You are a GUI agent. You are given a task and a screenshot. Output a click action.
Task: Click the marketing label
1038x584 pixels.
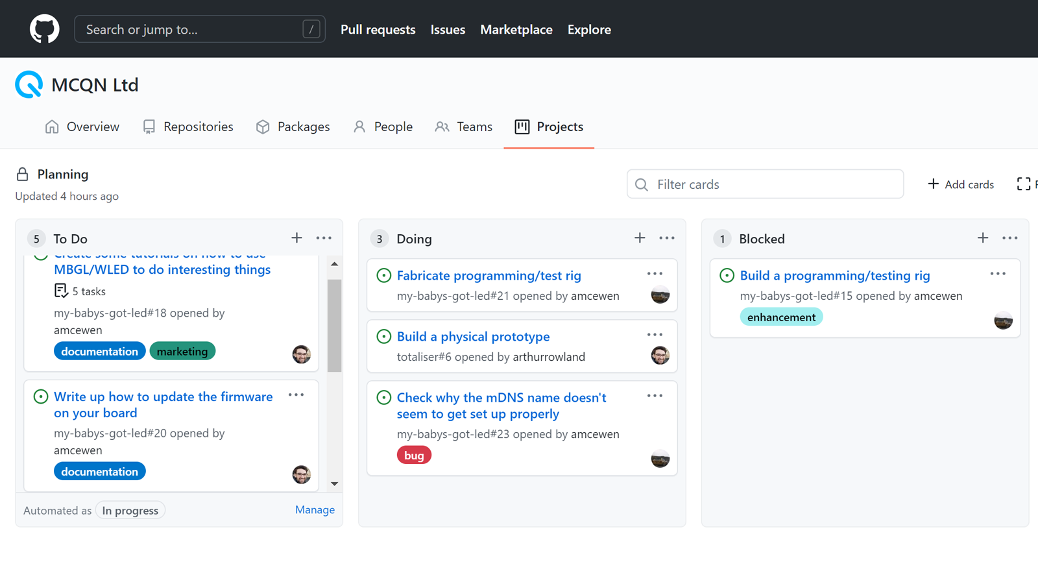(x=182, y=352)
